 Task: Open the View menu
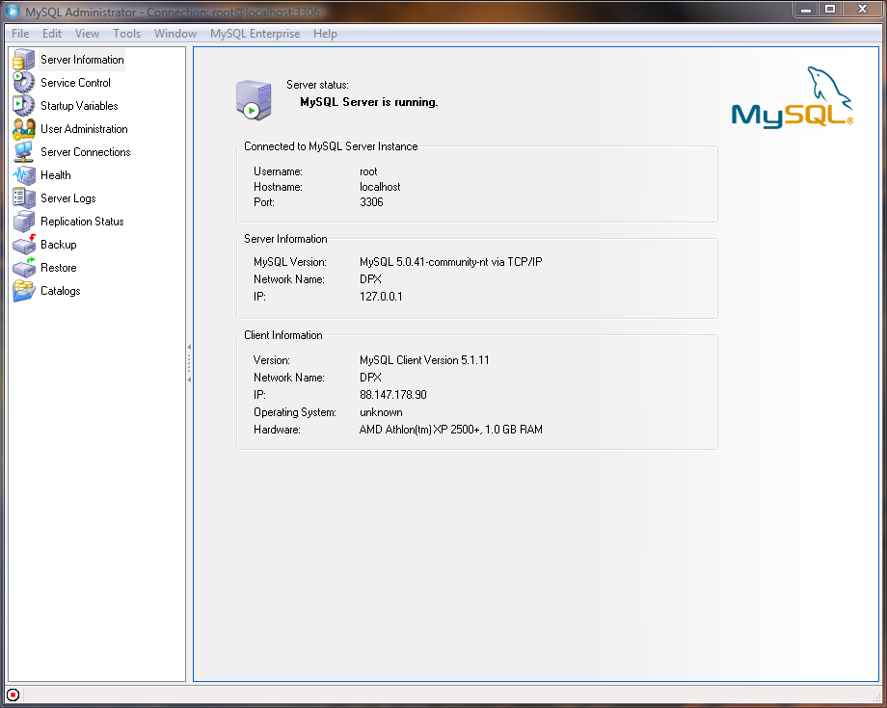[x=87, y=34]
